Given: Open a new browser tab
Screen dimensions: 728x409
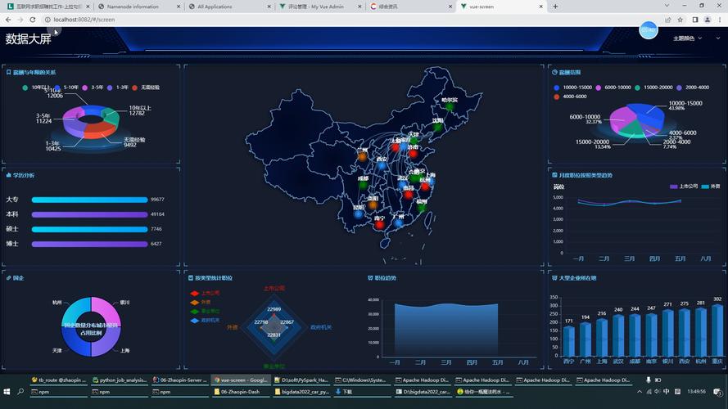Looking at the screenshot, I should click(555, 6).
